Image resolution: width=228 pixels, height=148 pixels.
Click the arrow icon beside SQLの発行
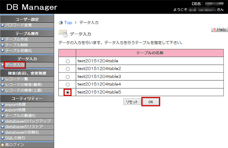click(2, 138)
